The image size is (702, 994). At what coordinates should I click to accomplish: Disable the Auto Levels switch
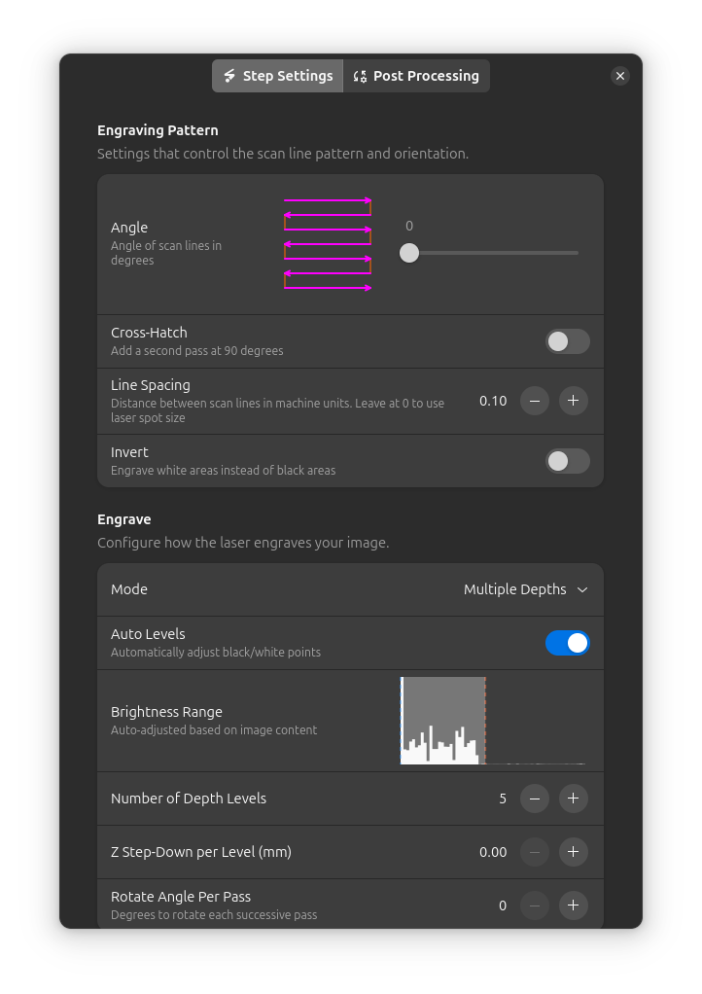(x=568, y=643)
